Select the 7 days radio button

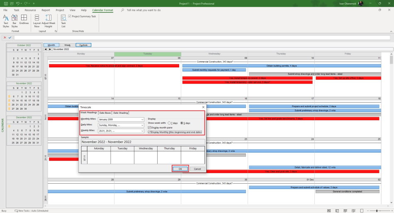point(169,123)
